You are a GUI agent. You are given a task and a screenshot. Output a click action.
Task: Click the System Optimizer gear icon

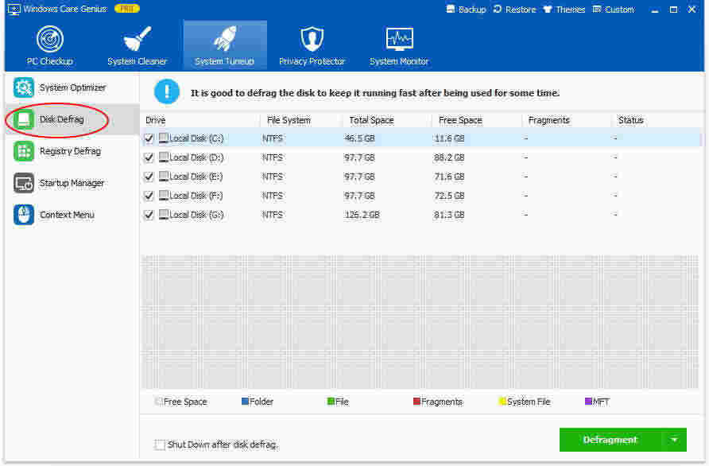tap(24, 87)
